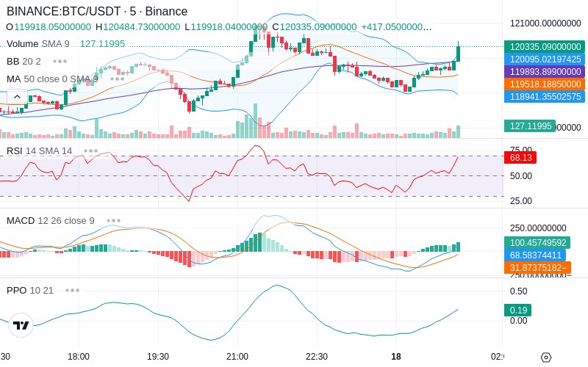Screen dimensions: 588x367
Task: Click the Open value O119918.05
Action: click(x=49, y=27)
